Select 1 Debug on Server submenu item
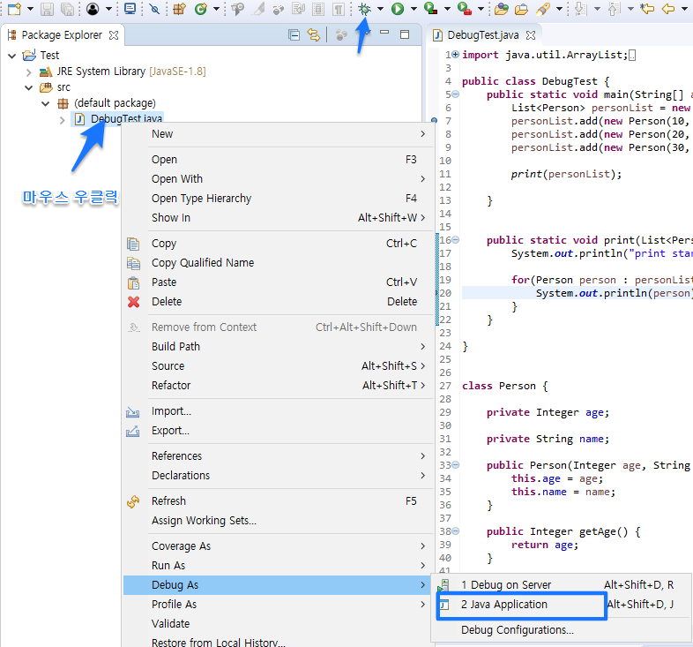 (562, 585)
